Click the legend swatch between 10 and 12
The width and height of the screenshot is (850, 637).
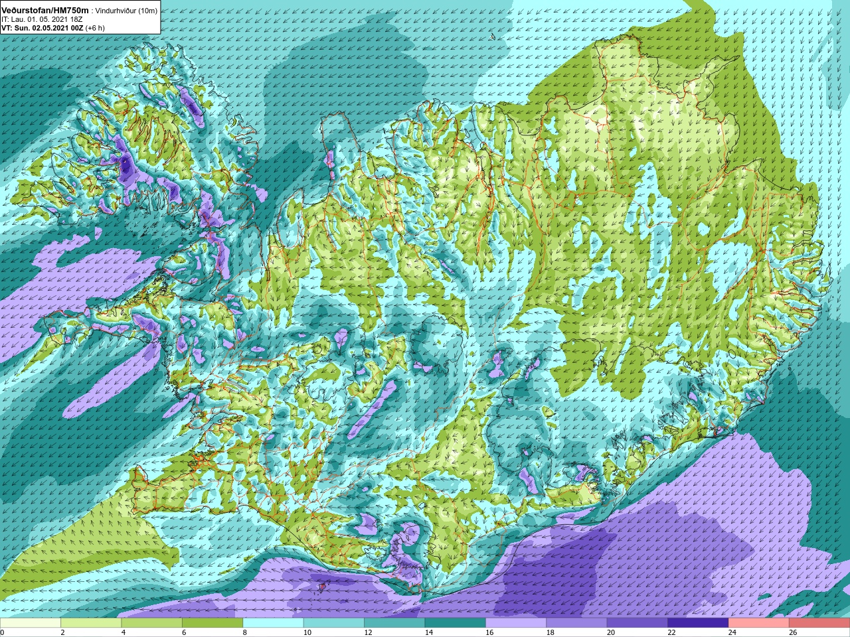pyautogui.click(x=333, y=623)
